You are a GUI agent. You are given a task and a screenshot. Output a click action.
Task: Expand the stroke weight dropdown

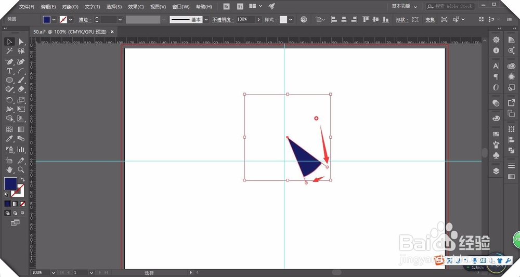click(x=120, y=20)
